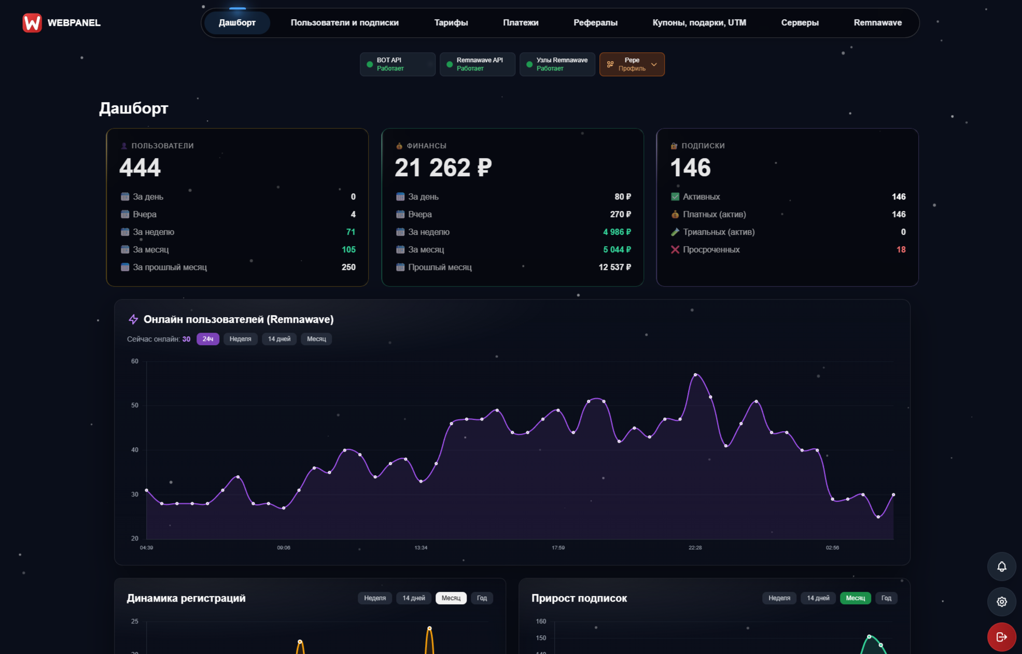1022x654 pixels.
Task: Click the BOT API status badge
Action: [x=397, y=64]
